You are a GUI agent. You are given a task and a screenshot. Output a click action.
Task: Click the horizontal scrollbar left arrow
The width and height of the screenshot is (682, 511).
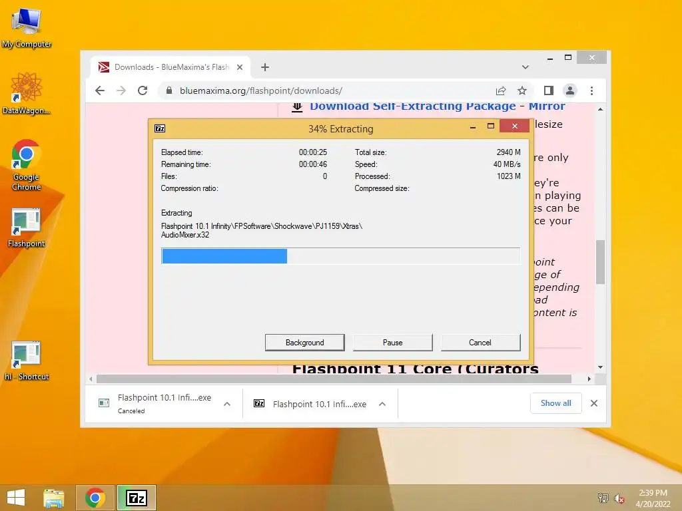coord(91,379)
